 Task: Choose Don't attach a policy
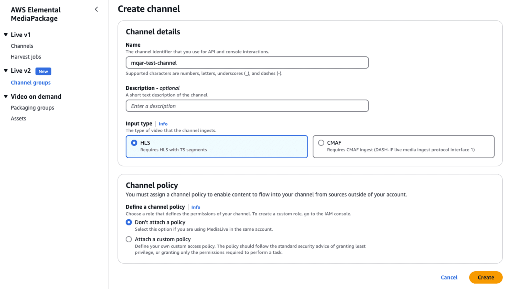pyautogui.click(x=129, y=222)
